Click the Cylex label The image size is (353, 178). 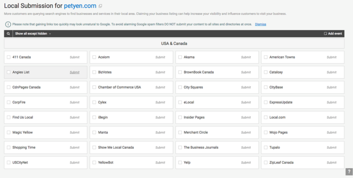coord(102,102)
